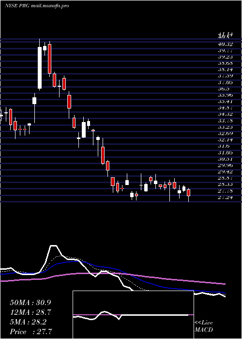Click the 38.14 price axis label
This screenshot has width=242, height=339.
[225, 70]
